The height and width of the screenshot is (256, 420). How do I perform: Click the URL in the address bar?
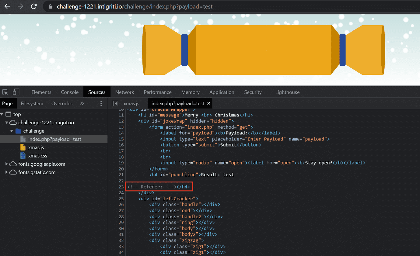tap(135, 6)
